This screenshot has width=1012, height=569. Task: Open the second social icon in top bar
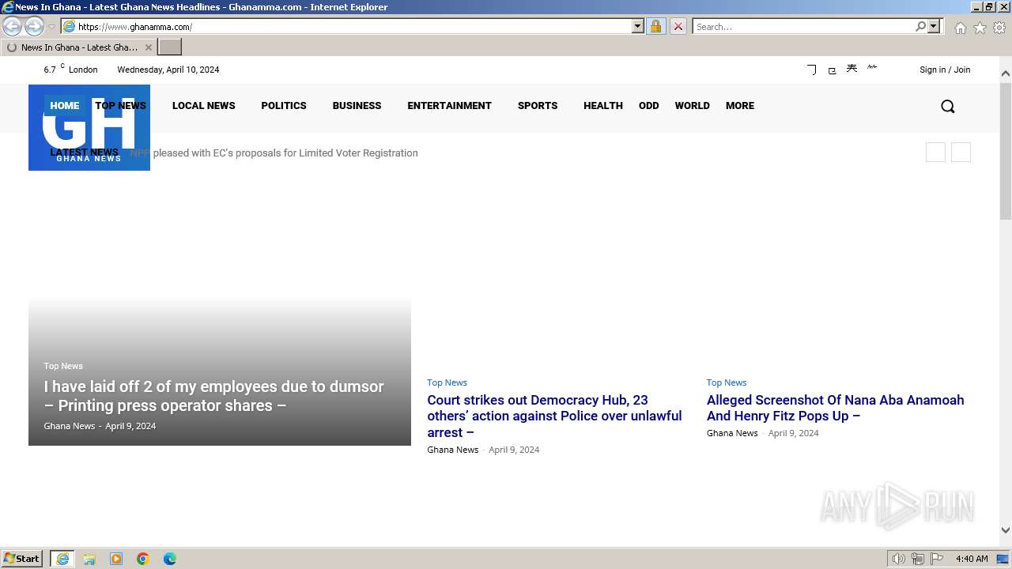(x=832, y=70)
